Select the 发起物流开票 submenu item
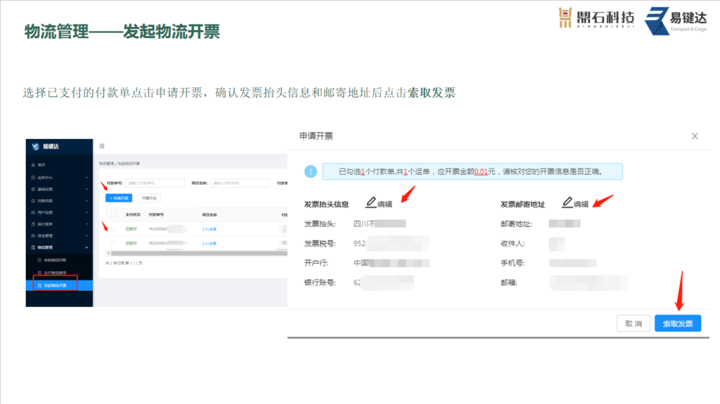Image resolution: width=720 pixels, height=404 pixels. click(59, 285)
